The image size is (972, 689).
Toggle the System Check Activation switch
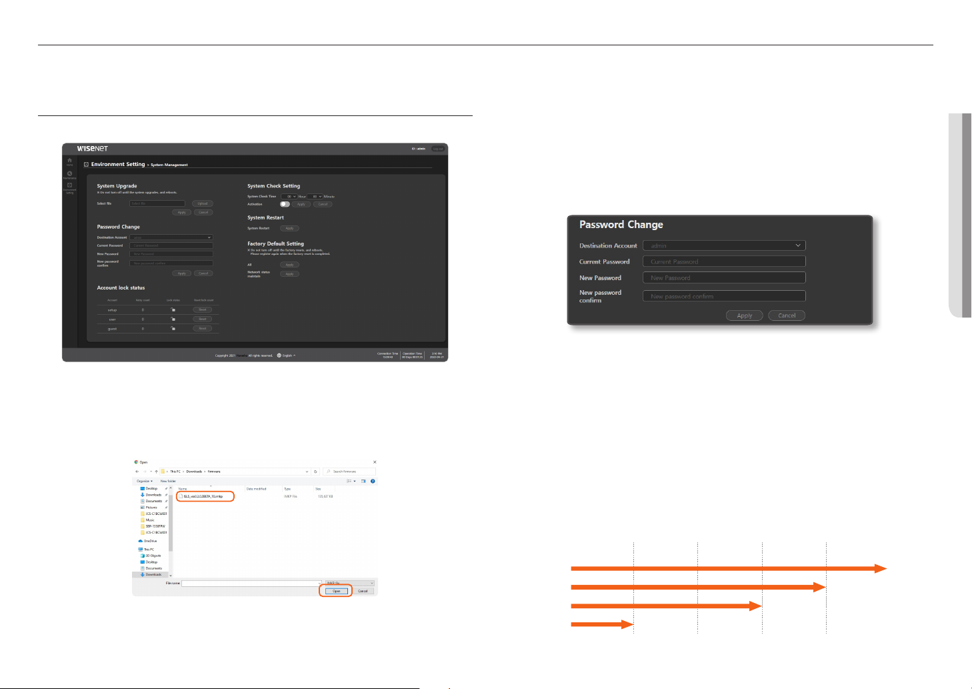click(285, 204)
